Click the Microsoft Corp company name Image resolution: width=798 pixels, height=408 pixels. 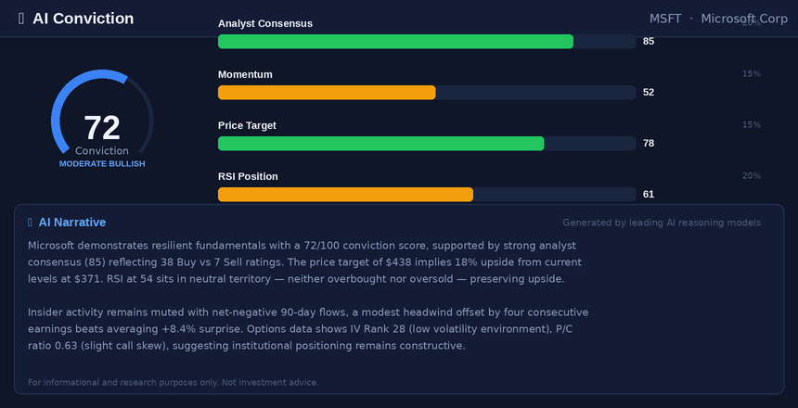pyautogui.click(x=744, y=19)
